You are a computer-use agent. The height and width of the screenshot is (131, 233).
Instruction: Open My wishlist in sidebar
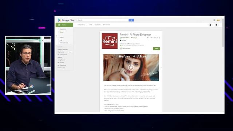(x=61, y=63)
